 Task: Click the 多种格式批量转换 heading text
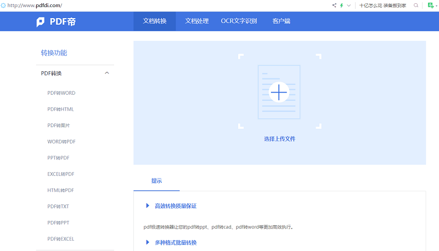176,242
